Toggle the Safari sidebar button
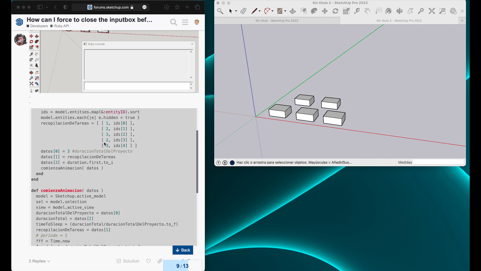Screen dimensions: 481x271 pos(40,7)
